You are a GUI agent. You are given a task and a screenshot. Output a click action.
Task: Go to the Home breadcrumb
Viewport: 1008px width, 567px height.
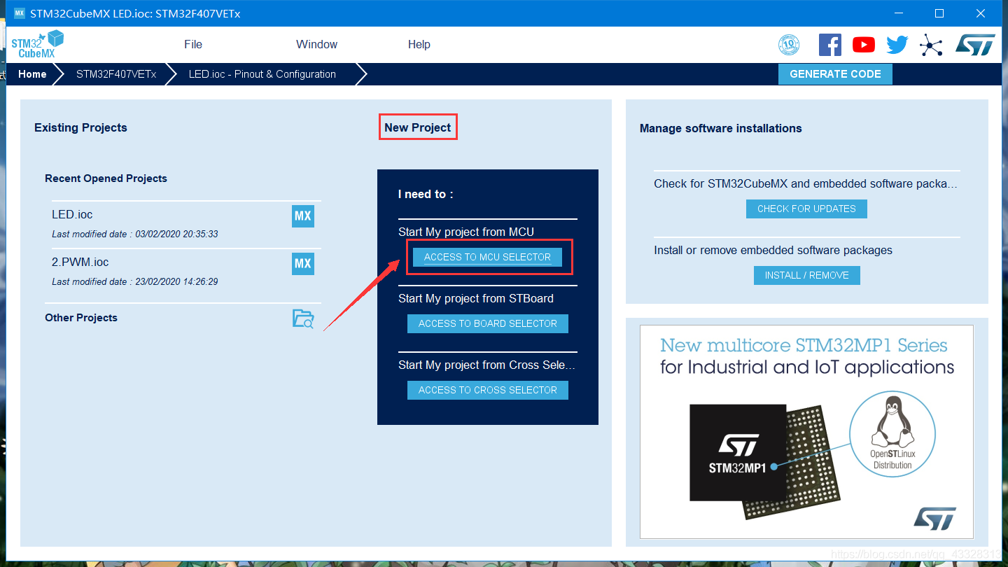pyautogui.click(x=32, y=74)
